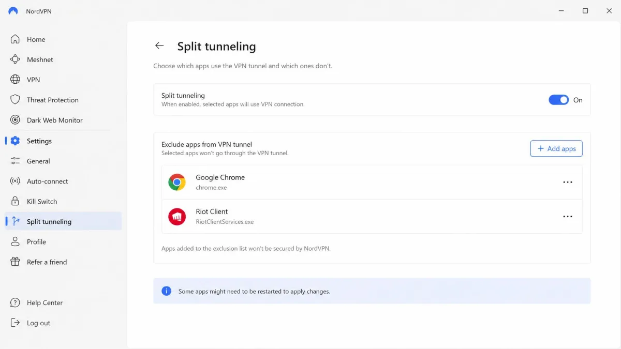621x349 pixels.
Task: Minimize the NordVPN window
Action: click(561, 11)
